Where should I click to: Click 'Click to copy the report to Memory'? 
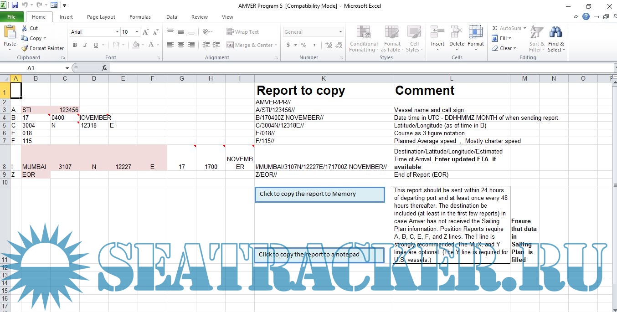coord(320,194)
